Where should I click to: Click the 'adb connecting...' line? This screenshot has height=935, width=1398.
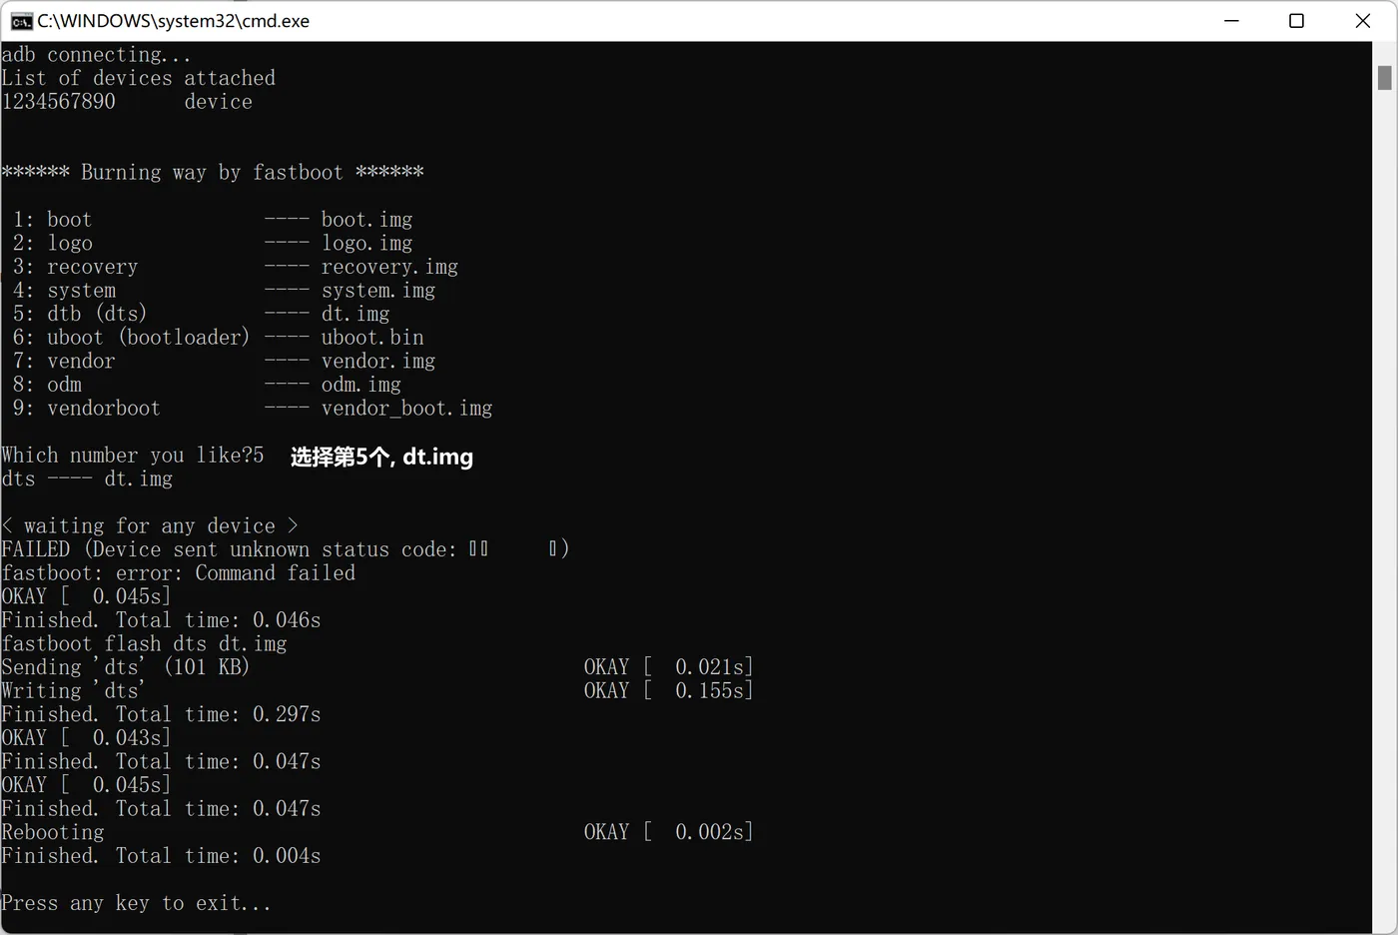point(96,55)
